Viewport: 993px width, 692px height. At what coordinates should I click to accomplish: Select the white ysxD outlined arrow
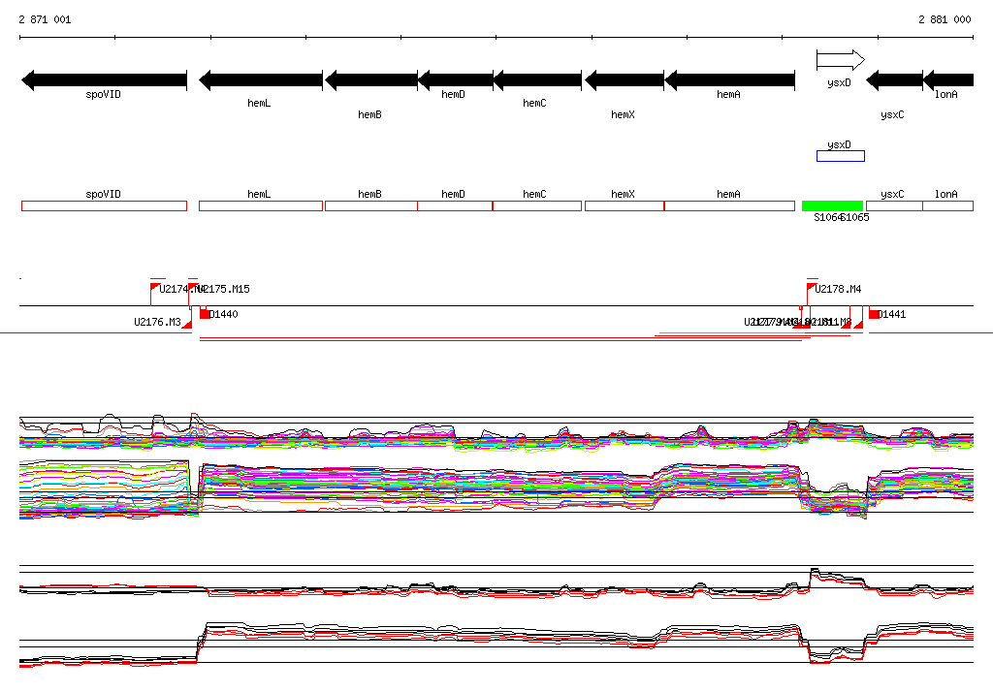click(x=840, y=61)
